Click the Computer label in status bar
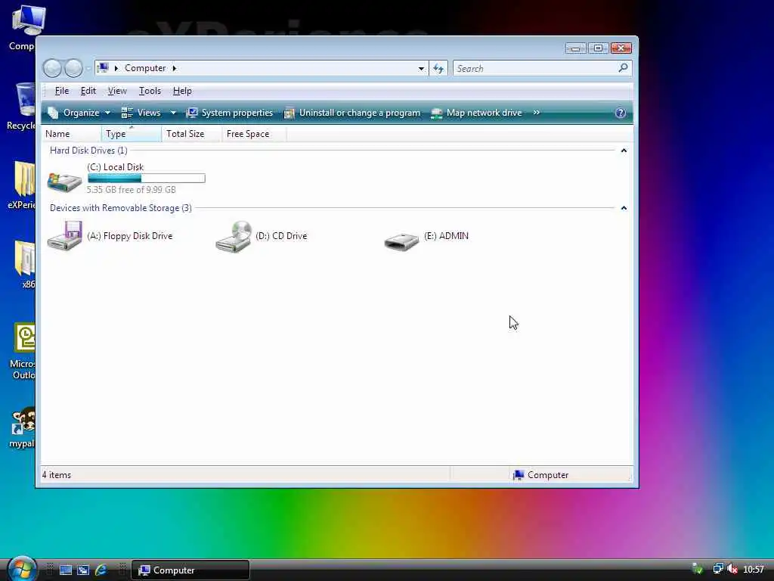The width and height of the screenshot is (774, 581). 548,475
